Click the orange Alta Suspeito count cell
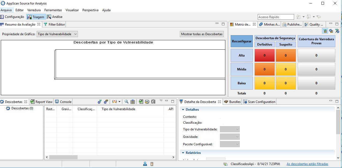342x168 pixels. (x=286, y=55)
